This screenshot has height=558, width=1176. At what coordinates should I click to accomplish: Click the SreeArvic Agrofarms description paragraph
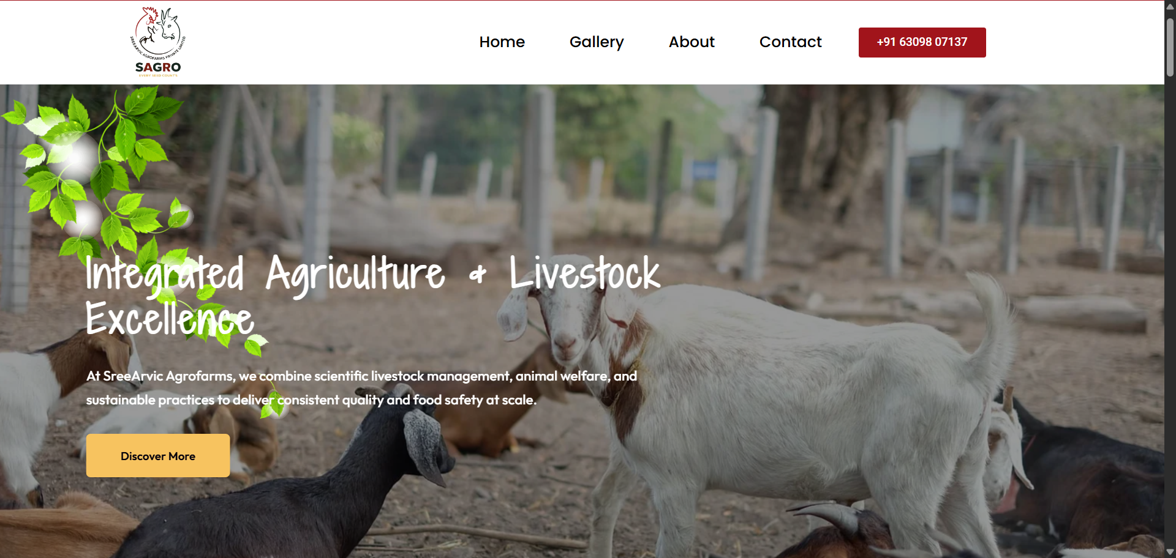coord(361,388)
